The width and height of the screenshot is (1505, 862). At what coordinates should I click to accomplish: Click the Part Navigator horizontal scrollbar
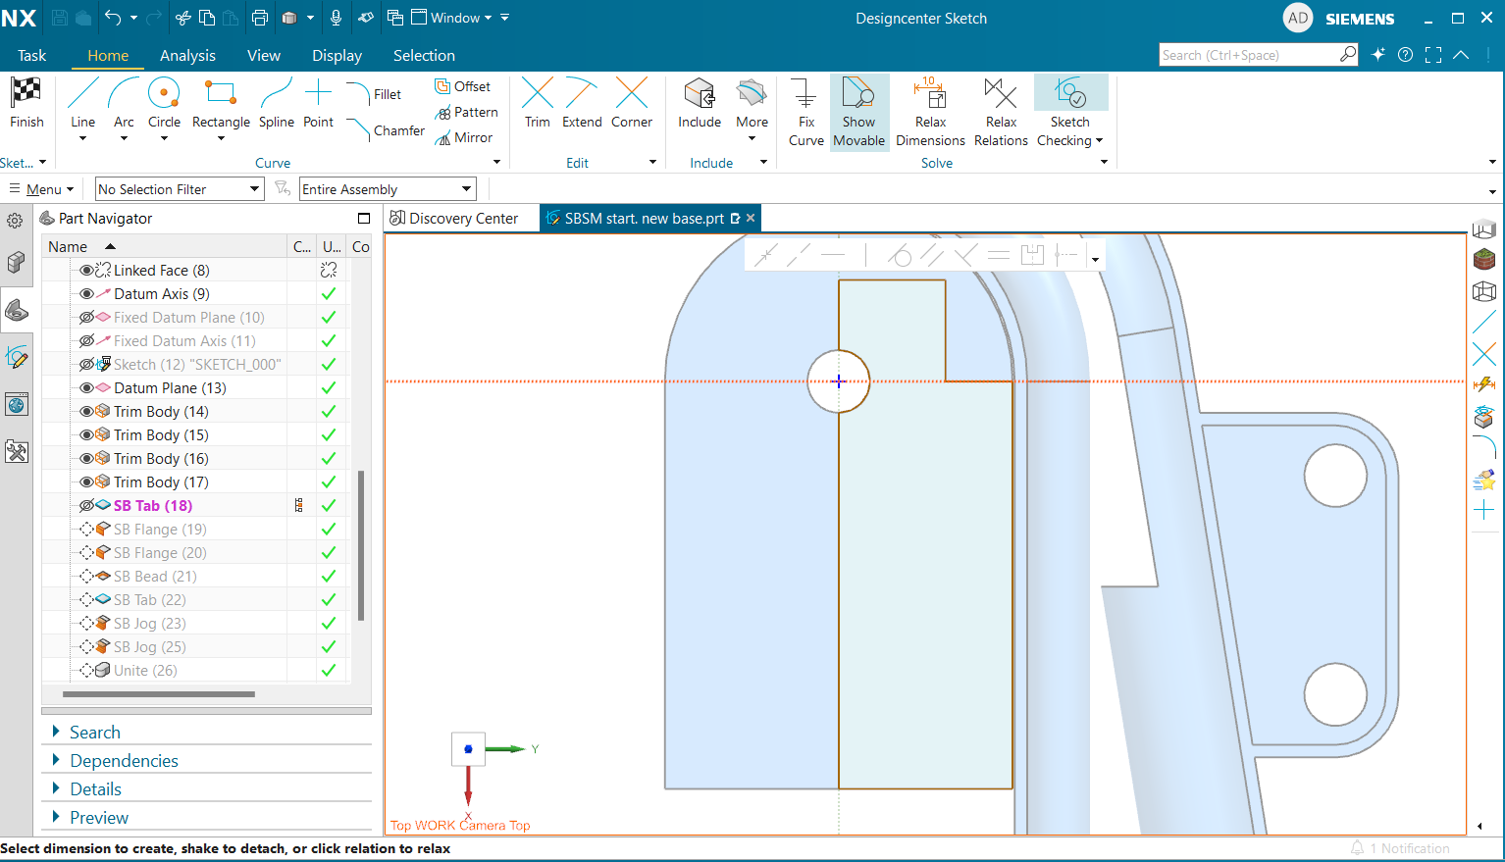pos(159,694)
